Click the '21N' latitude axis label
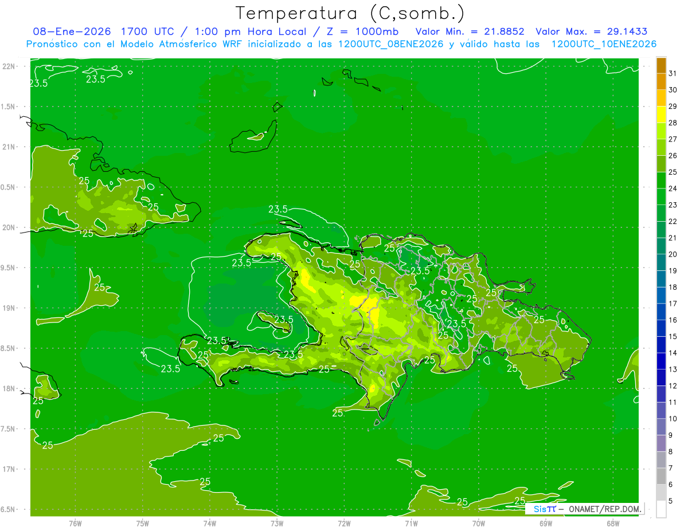The width and height of the screenshot is (688, 531). (8, 147)
